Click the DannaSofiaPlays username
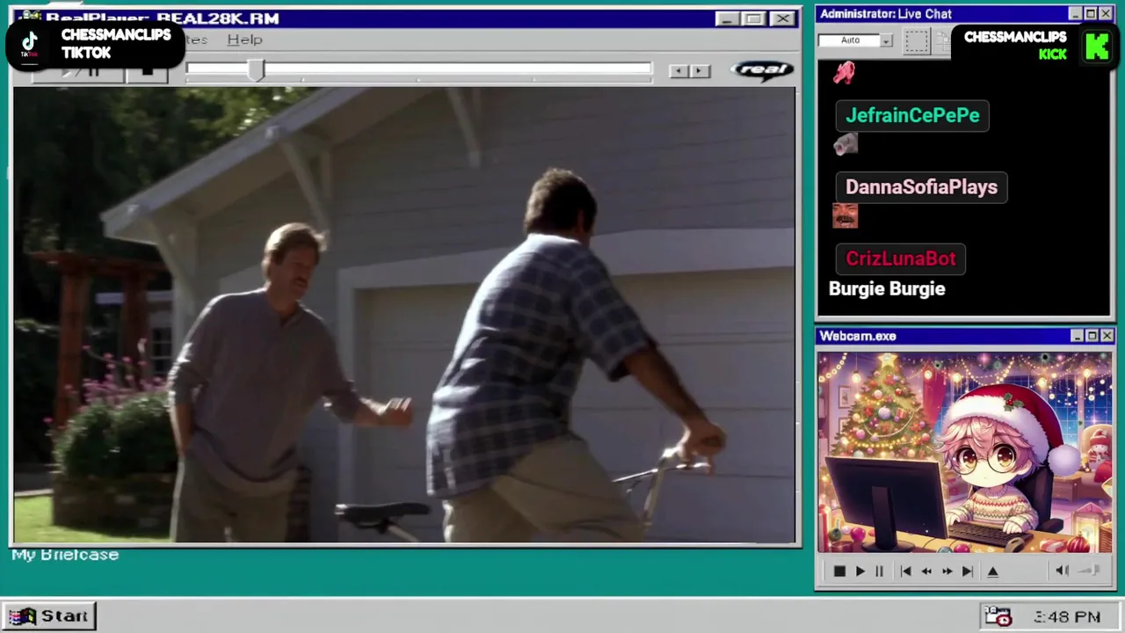 click(921, 187)
